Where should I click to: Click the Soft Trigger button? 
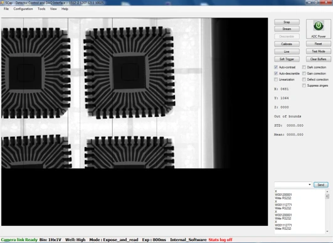pos(287,59)
